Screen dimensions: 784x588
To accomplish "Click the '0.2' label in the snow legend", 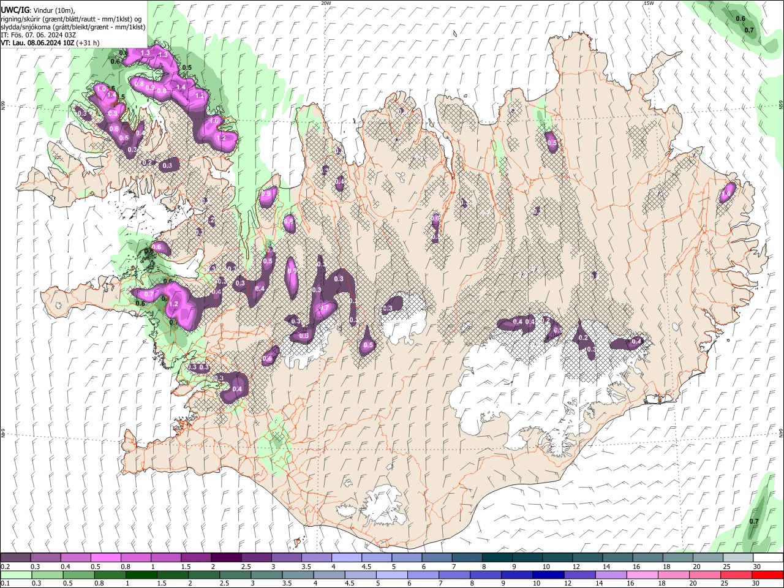I will [5, 567].
